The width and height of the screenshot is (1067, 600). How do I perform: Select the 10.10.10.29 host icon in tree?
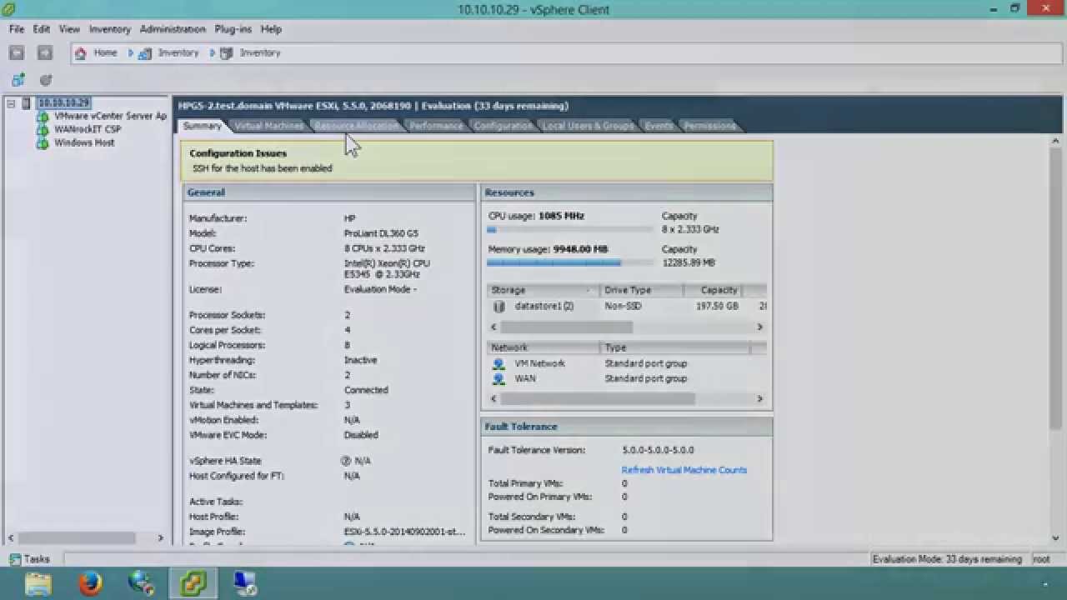[x=26, y=103]
